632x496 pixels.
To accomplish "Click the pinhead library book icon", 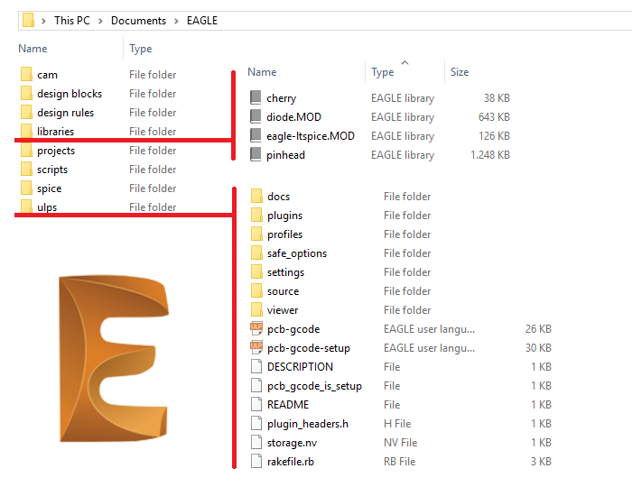I will [x=256, y=154].
